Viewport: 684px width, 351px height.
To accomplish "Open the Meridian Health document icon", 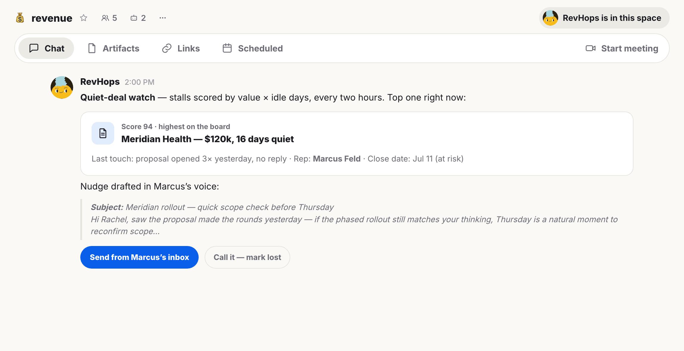I will click(103, 133).
